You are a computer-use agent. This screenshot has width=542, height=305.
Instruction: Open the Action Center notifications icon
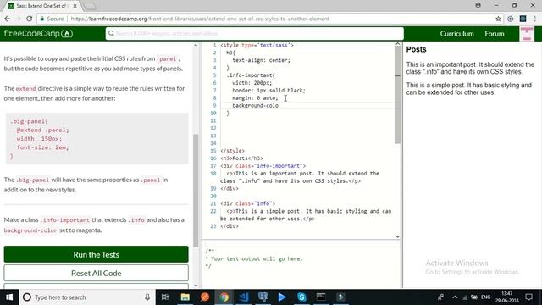point(528,297)
